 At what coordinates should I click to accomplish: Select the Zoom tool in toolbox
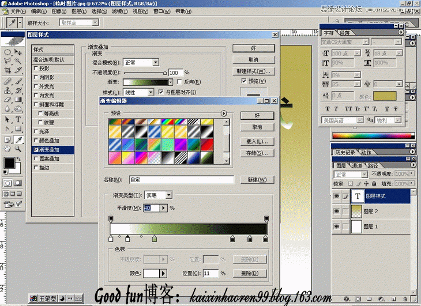click(18, 149)
